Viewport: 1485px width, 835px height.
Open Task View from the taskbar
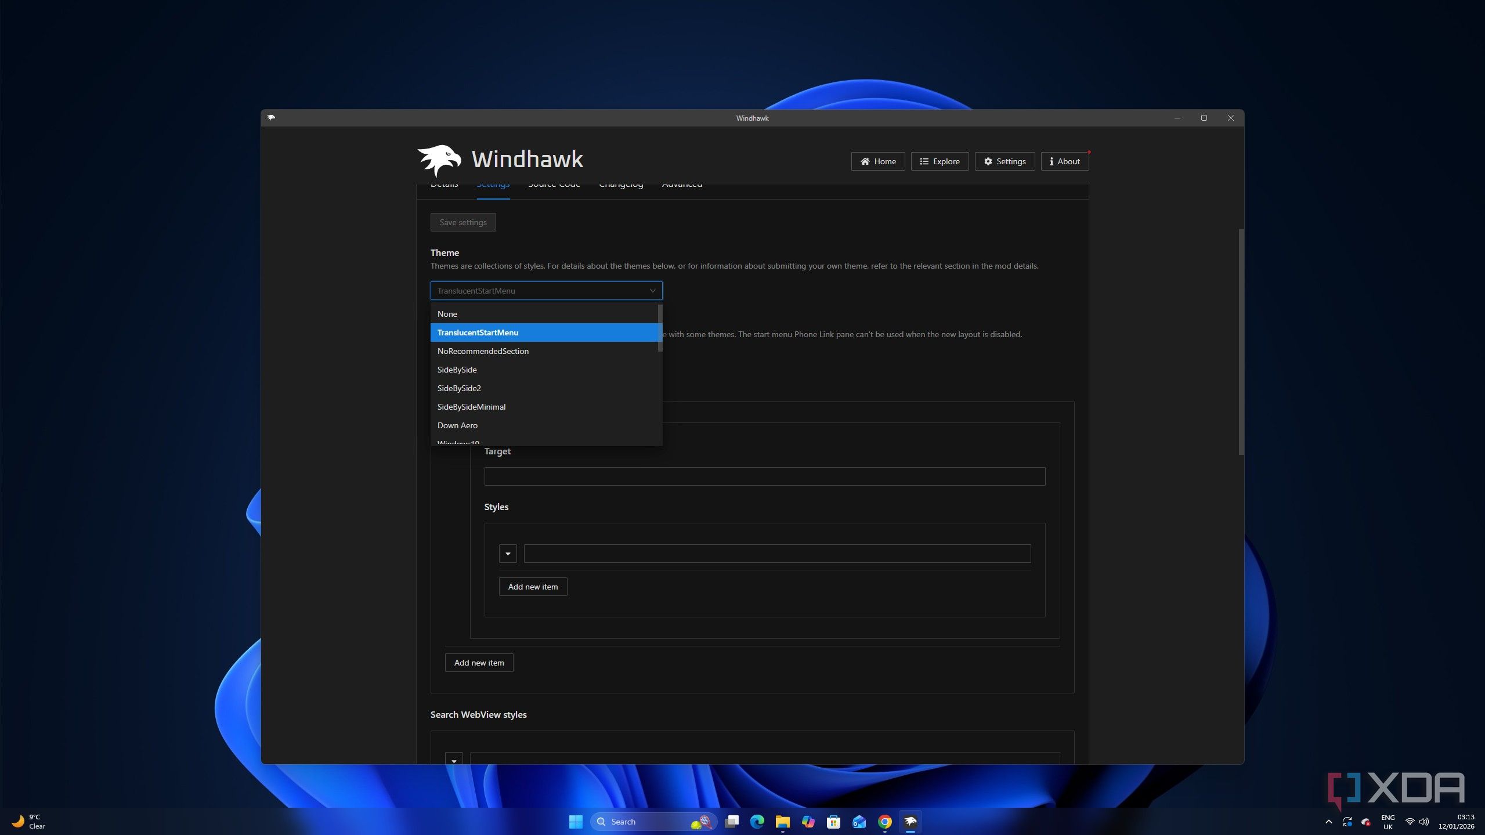732,822
